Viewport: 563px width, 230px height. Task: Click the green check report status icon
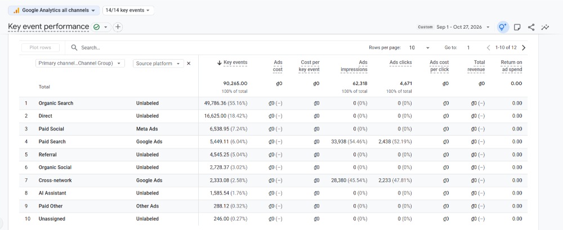pyautogui.click(x=96, y=27)
